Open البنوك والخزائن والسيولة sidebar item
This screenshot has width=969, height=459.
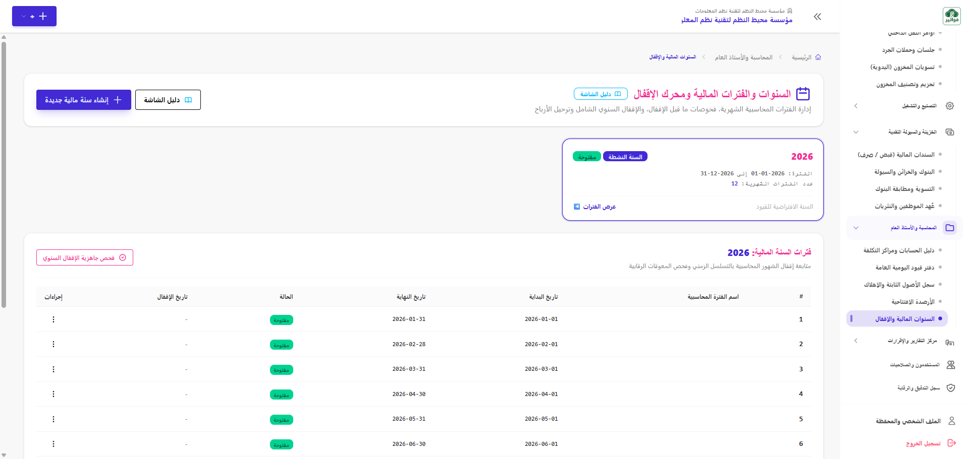(904, 172)
